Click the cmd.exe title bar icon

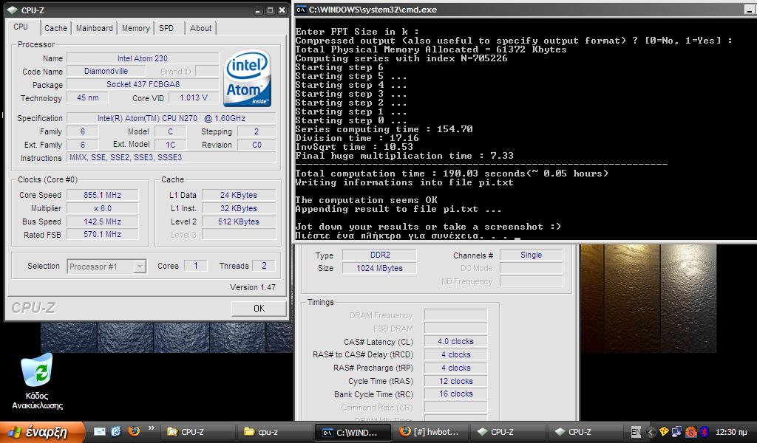point(301,9)
